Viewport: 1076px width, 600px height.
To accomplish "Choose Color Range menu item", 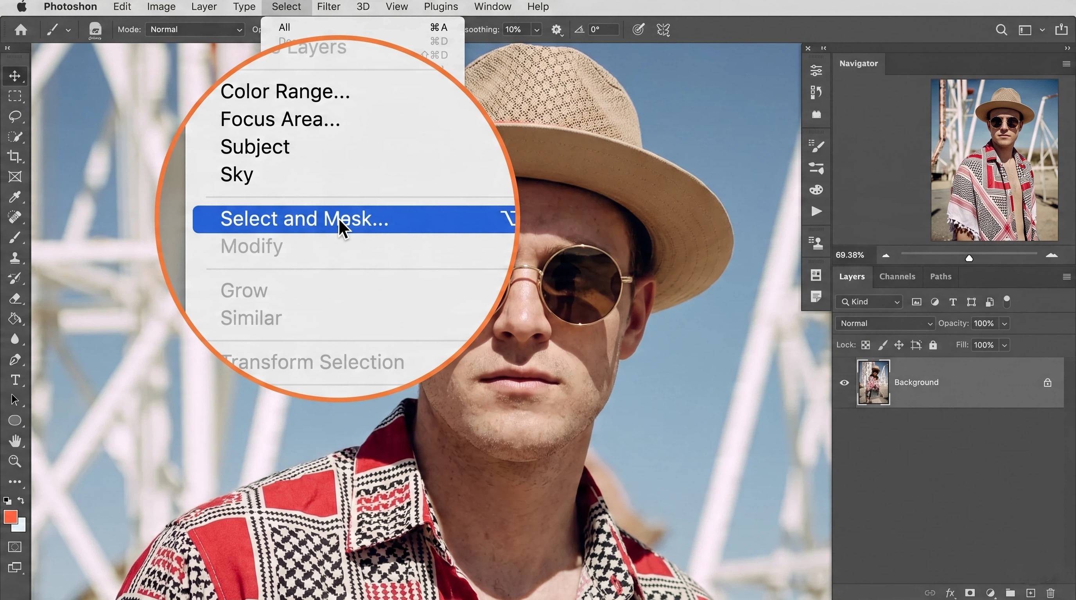I will (x=285, y=91).
